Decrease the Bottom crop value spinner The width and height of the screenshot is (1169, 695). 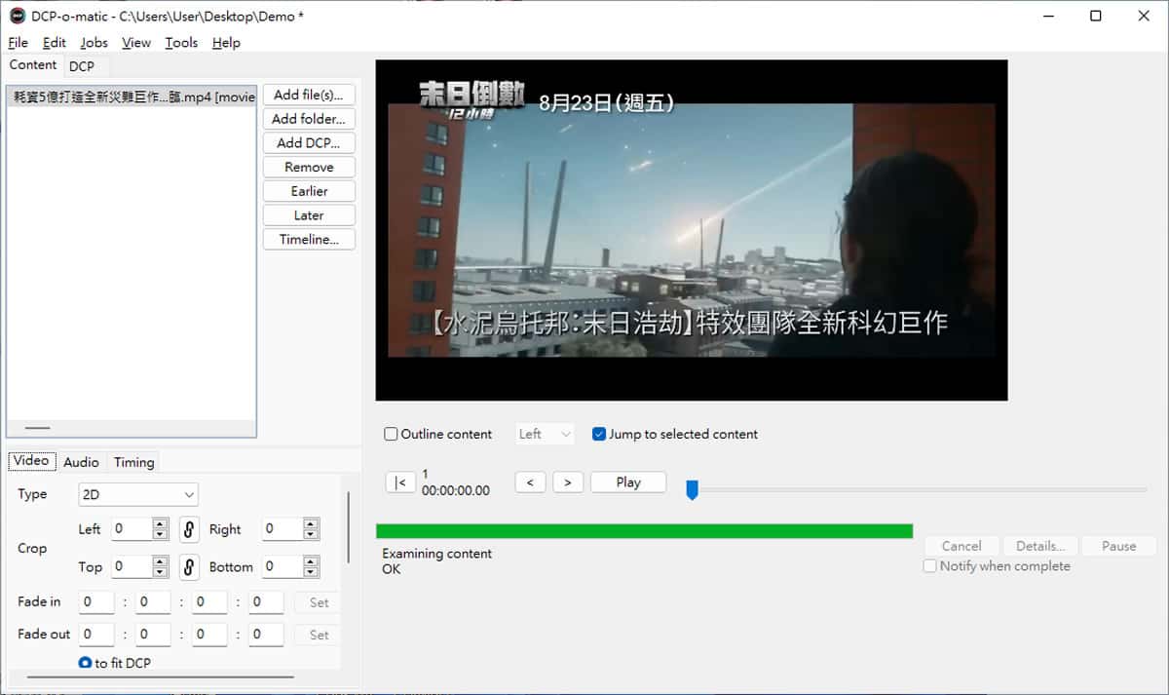pyautogui.click(x=311, y=572)
